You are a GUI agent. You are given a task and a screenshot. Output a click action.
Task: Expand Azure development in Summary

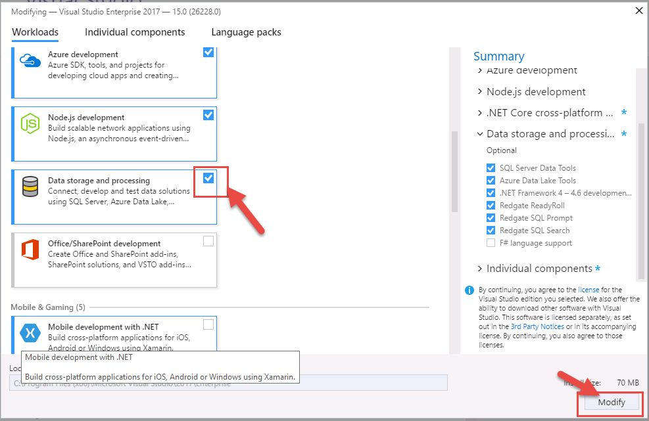point(480,70)
